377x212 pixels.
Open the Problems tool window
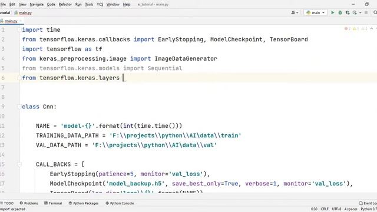pyautogui.click(x=29, y=203)
